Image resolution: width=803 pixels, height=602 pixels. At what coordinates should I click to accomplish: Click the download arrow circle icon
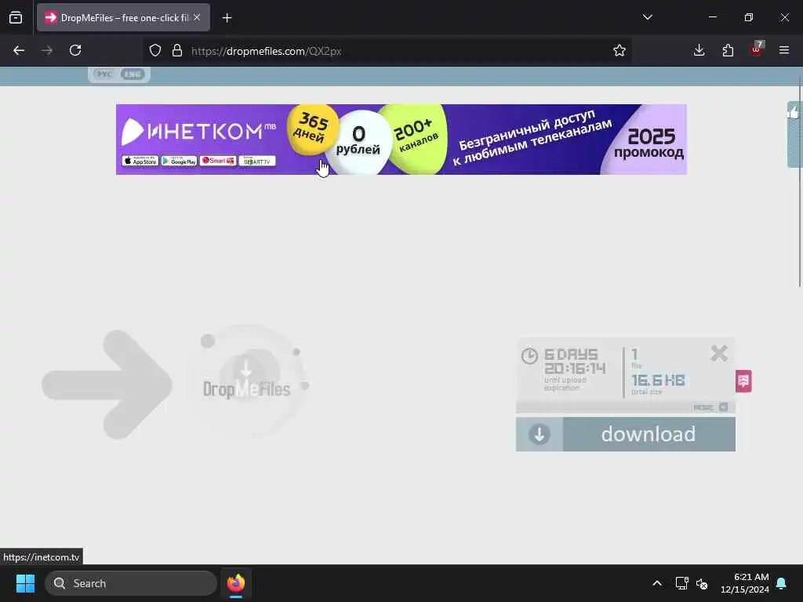point(540,434)
